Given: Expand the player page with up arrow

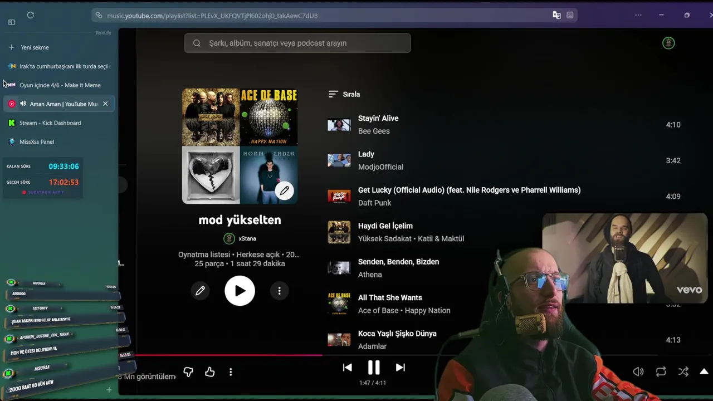Looking at the screenshot, I should [x=704, y=371].
